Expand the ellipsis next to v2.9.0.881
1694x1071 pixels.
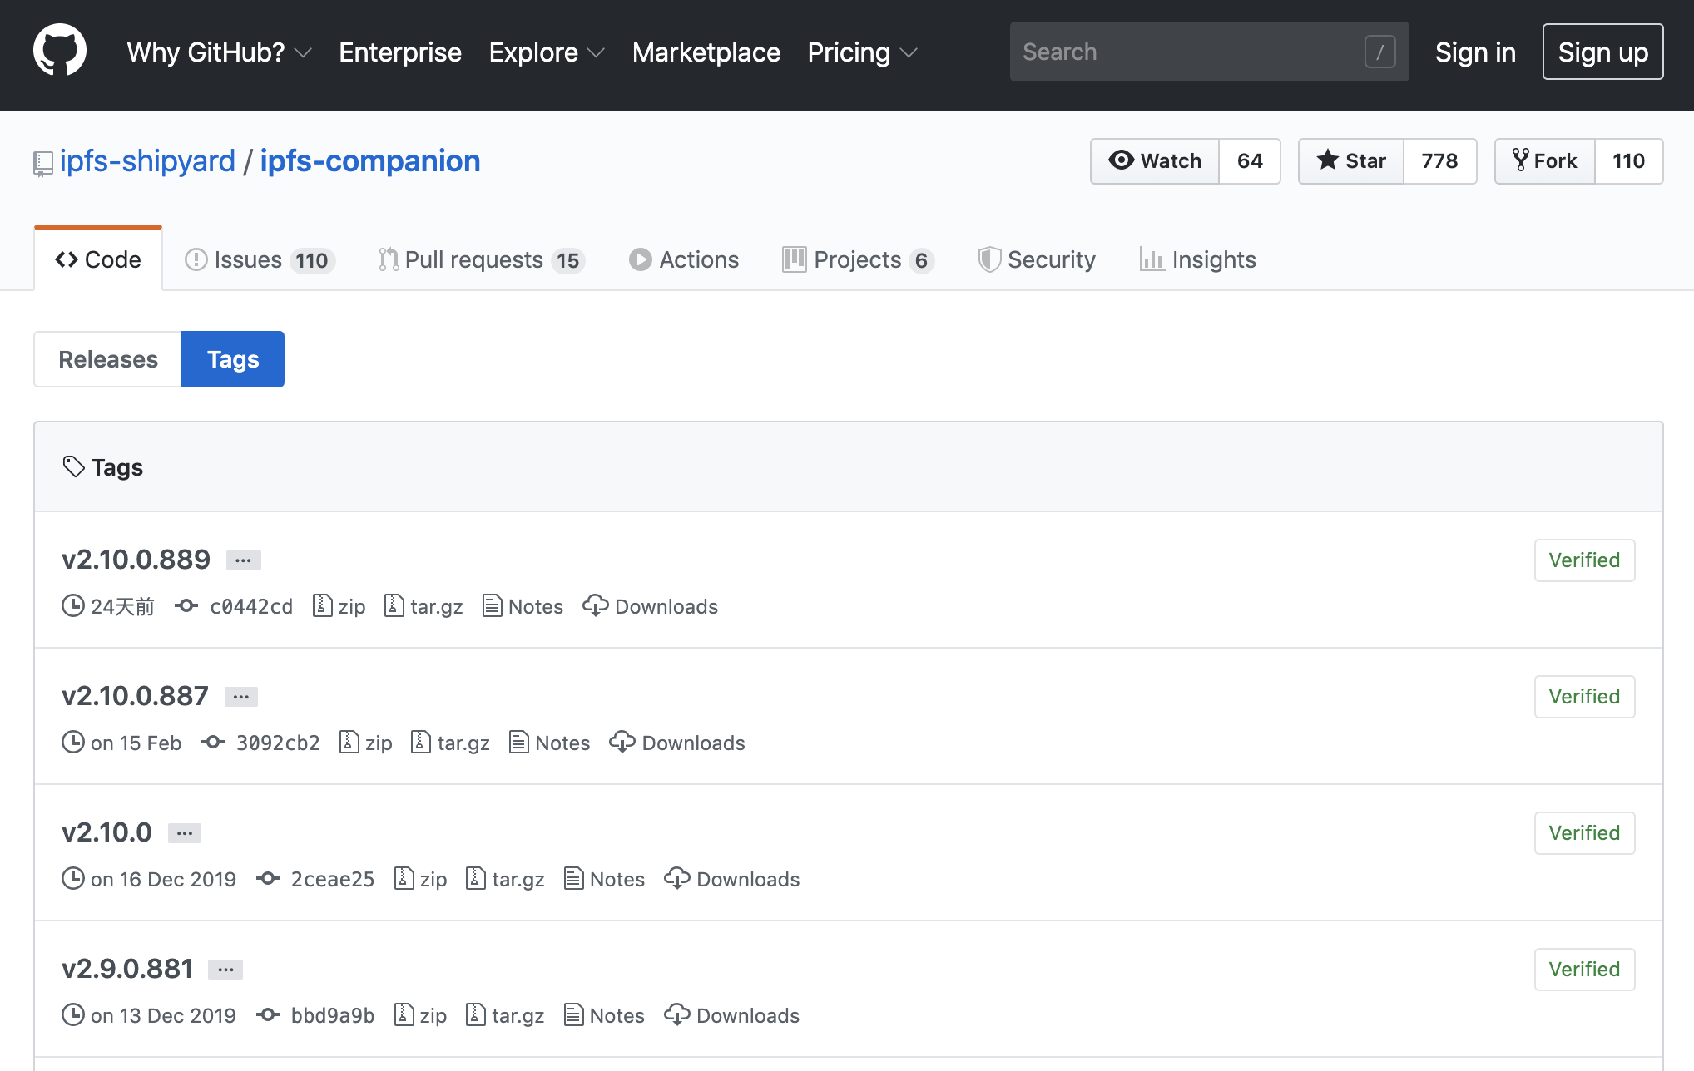[x=225, y=970]
